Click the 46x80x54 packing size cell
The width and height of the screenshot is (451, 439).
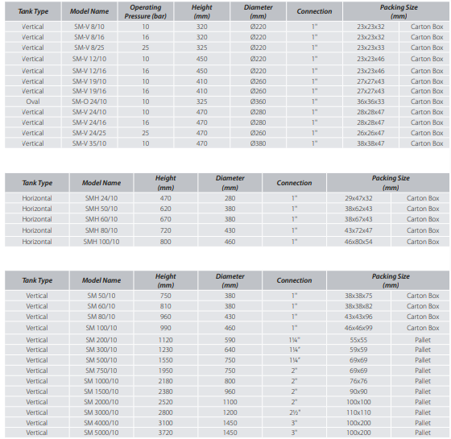[x=358, y=242]
